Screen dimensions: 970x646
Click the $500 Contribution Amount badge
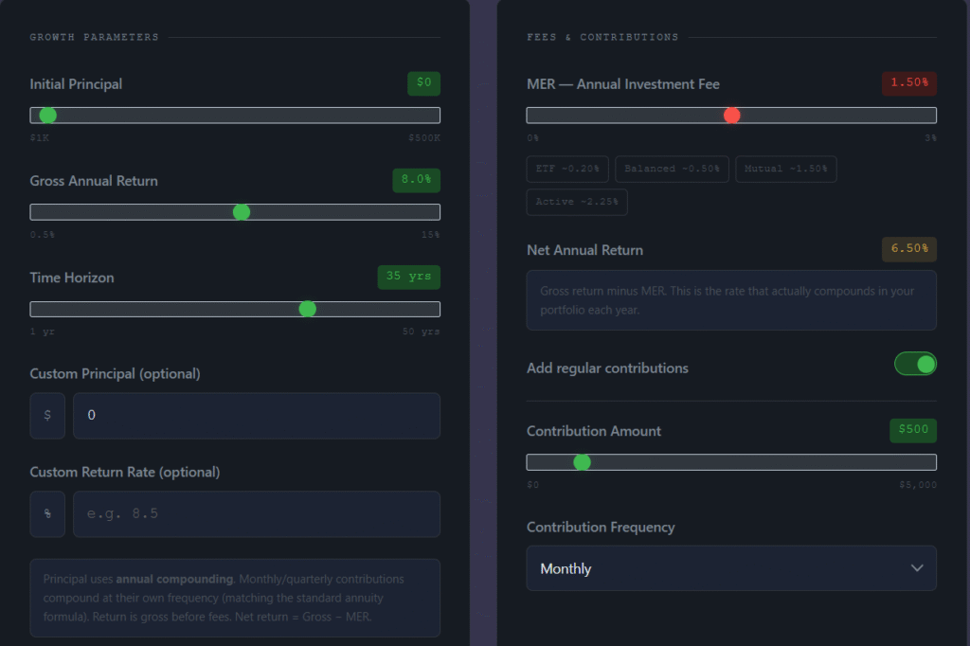tap(912, 430)
